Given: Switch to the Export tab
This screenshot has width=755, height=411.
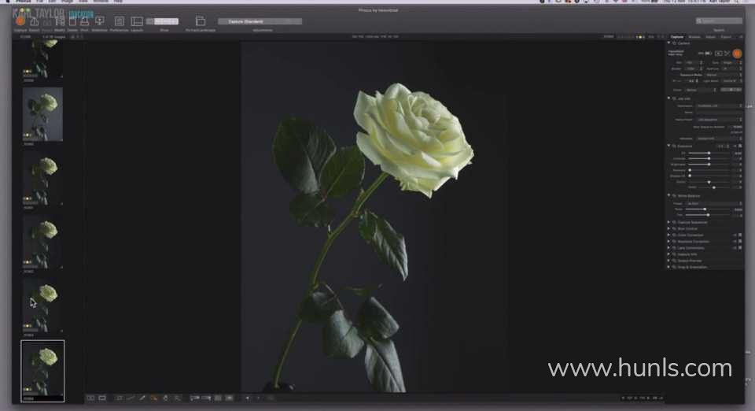Looking at the screenshot, I should 726,37.
